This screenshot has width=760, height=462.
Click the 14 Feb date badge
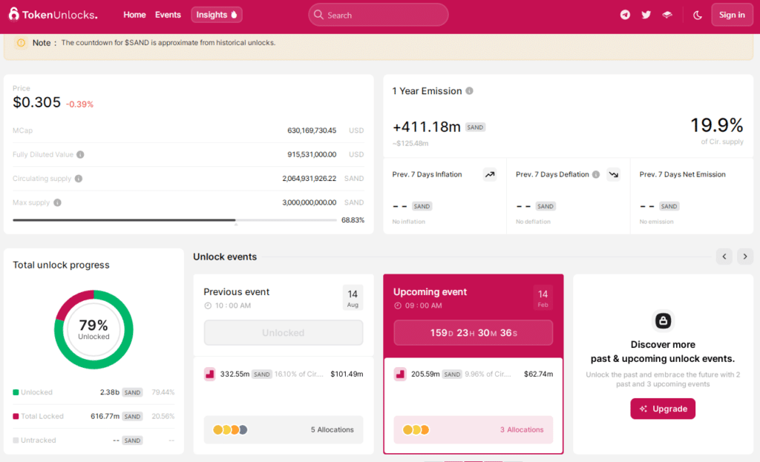coord(543,298)
